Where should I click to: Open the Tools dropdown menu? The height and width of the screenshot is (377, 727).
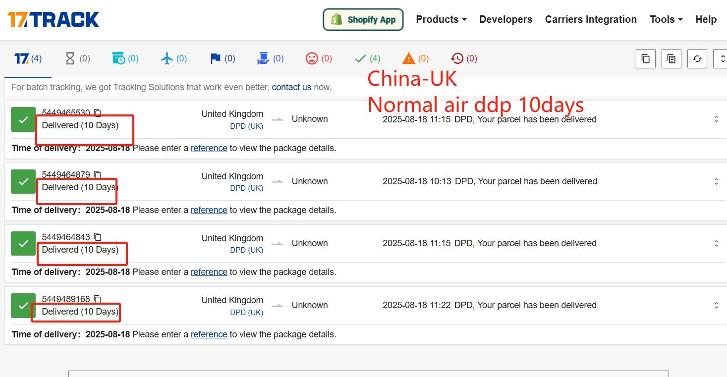tap(666, 19)
